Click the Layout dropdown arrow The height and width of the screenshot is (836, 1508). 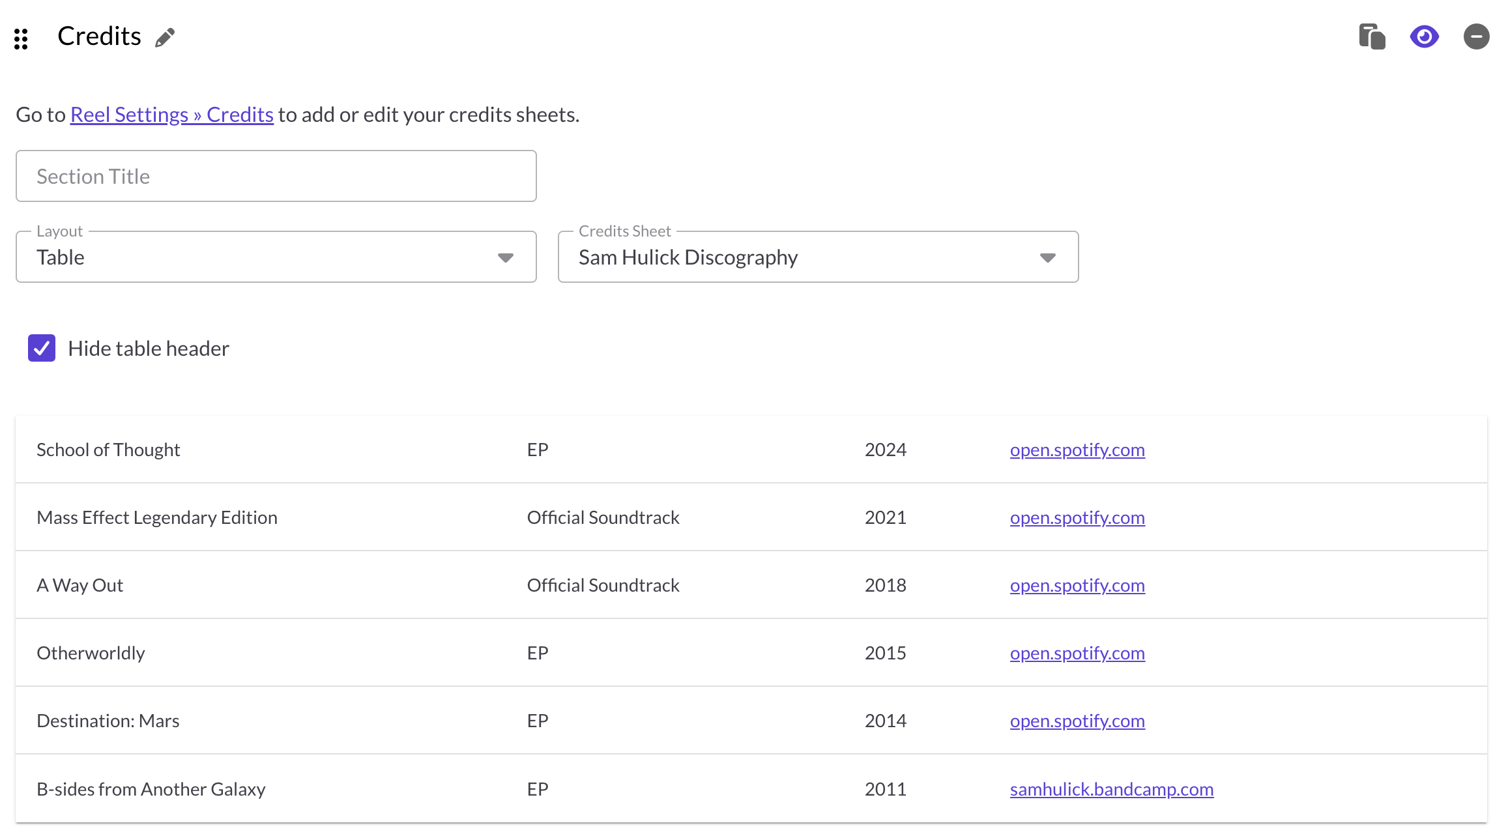click(506, 257)
